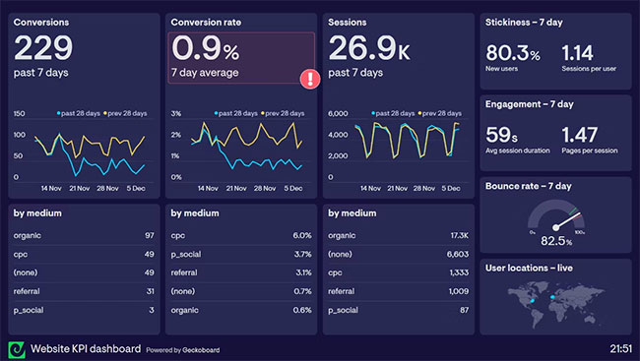Click the 26.9K sessions value
Image resolution: width=640 pixels, height=361 pixels.
pos(369,48)
